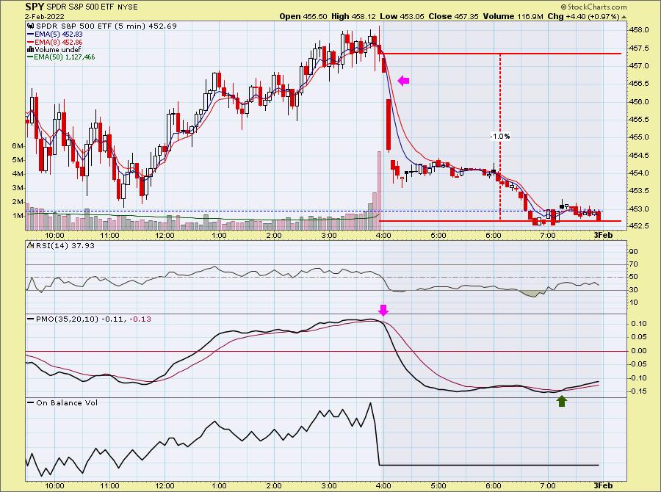661x492 pixels.
Task: Click the EMA(8) 452.86 legend text
Action: pos(59,42)
